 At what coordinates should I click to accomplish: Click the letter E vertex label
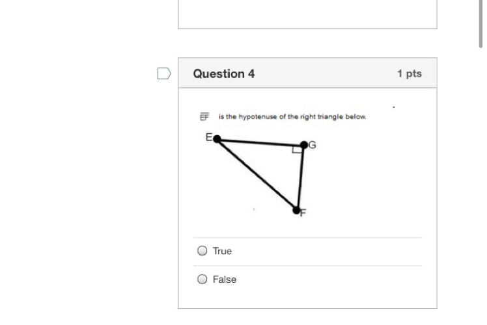209,137
